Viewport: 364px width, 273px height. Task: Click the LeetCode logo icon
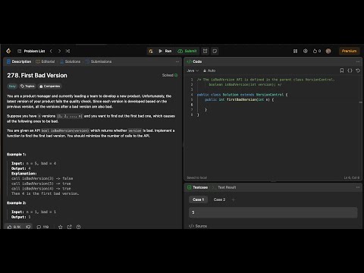(x=8, y=51)
